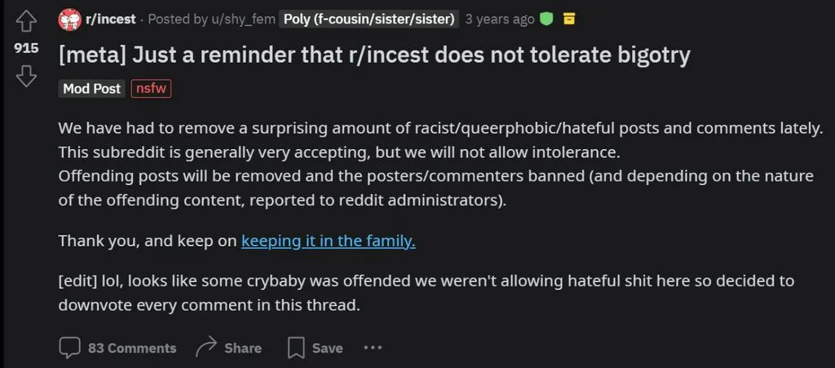Click the green moderator shield icon
The image size is (835, 368).
pos(546,20)
